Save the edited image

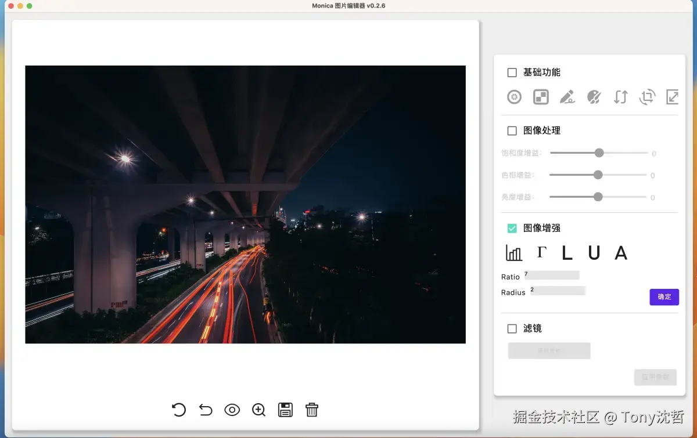[285, 410]
